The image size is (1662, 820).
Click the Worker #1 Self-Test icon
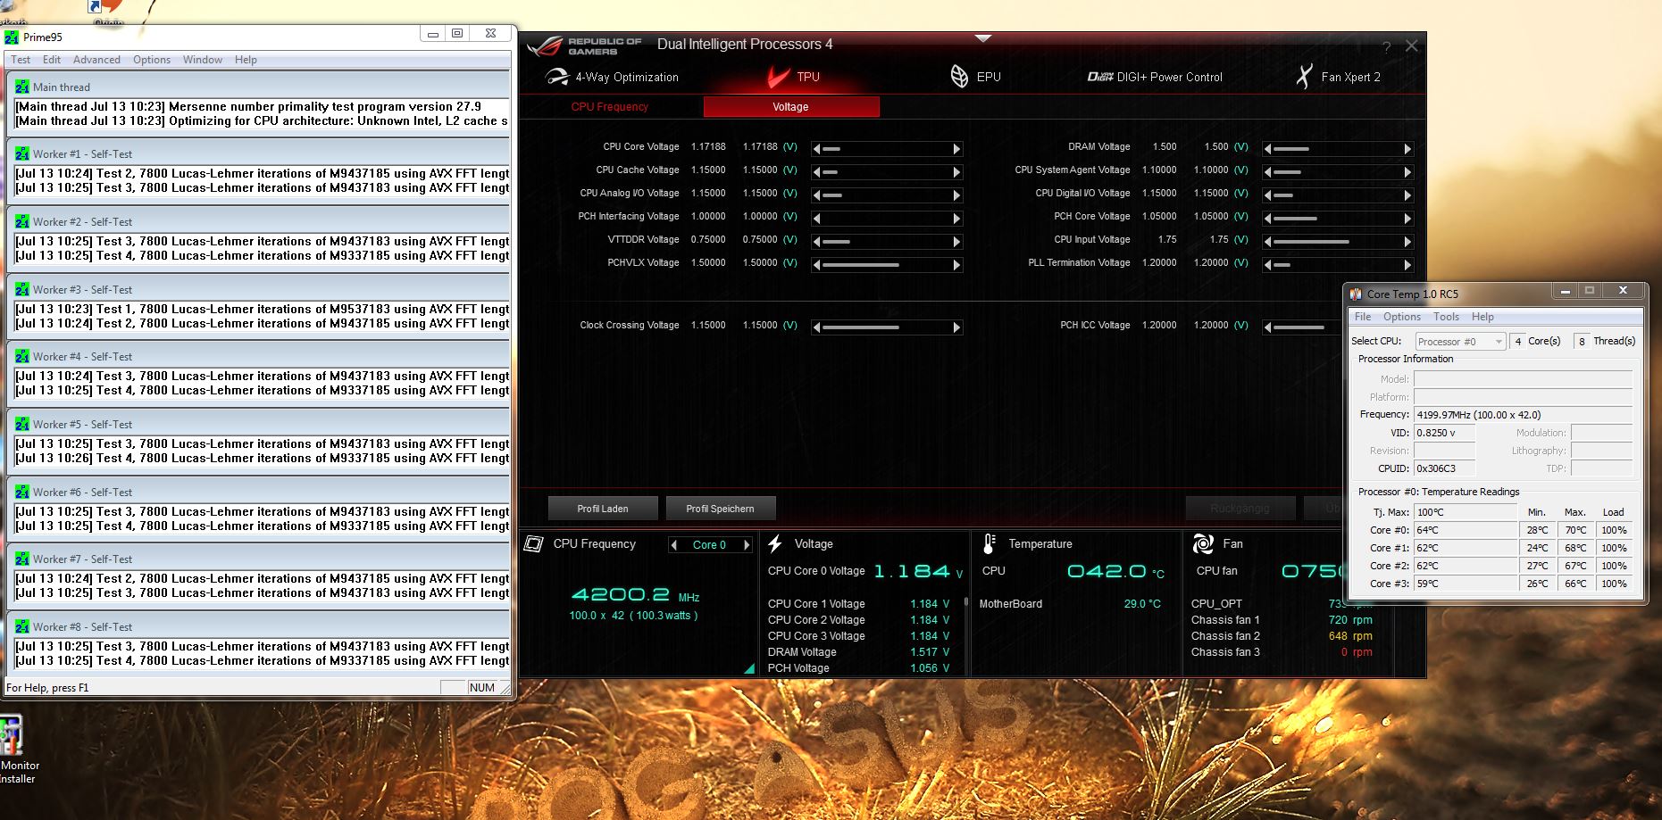(22, 154)
